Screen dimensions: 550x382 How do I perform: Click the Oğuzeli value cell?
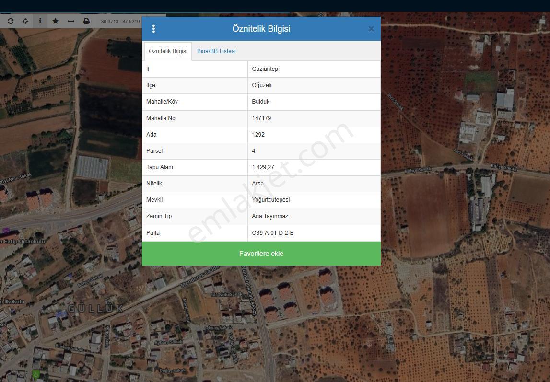(314, 85)
